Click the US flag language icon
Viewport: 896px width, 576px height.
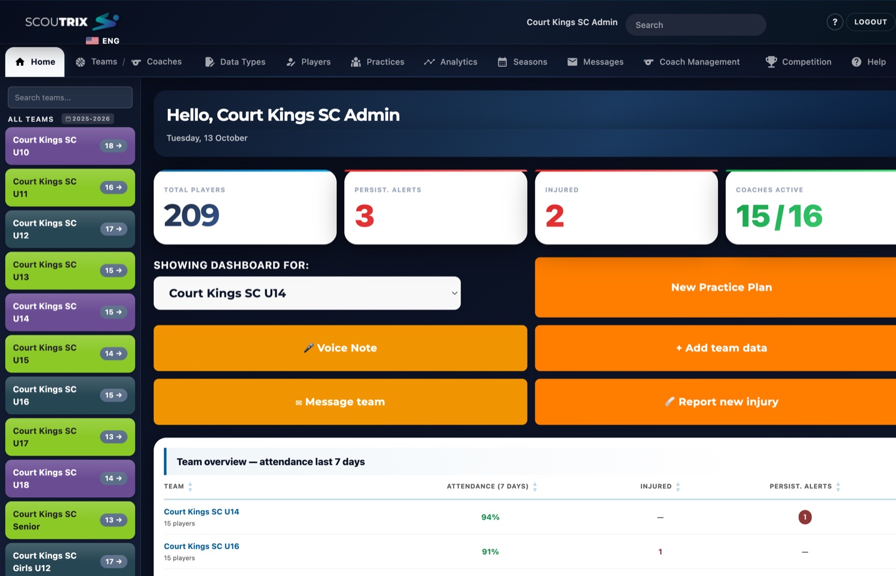[92, 41]
